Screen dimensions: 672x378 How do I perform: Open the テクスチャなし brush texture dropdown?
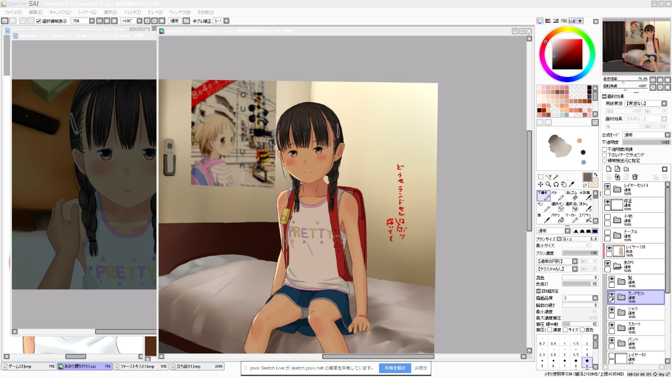[x=557, y=269]
